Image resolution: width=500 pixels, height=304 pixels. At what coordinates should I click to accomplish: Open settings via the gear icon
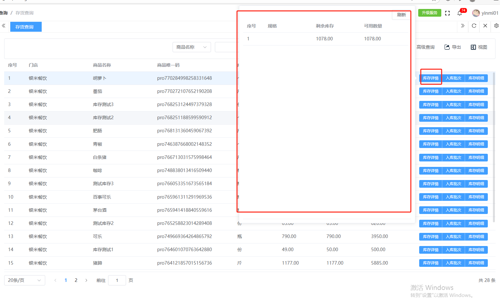[x=496, y=26]
